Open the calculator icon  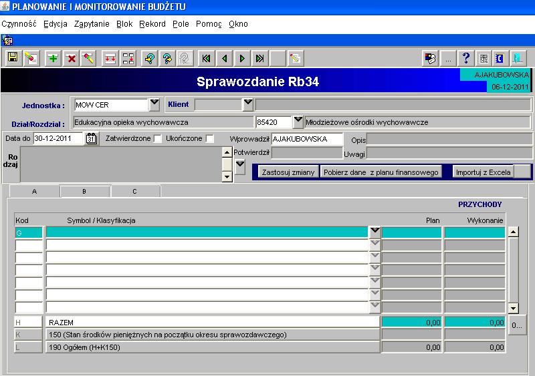tap(484, 59)
